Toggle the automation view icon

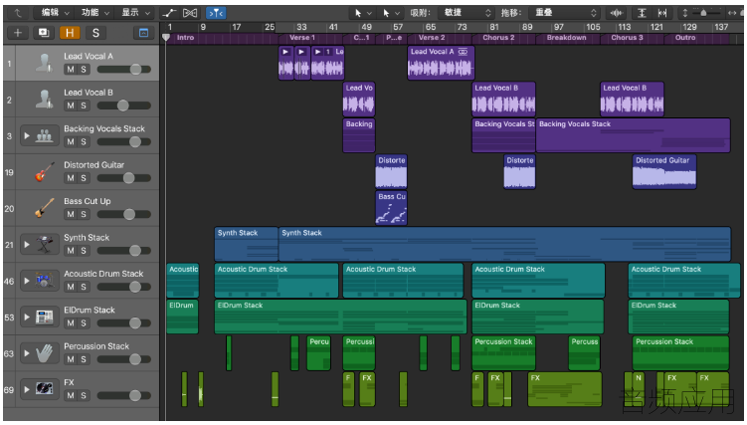coord(169,13)
